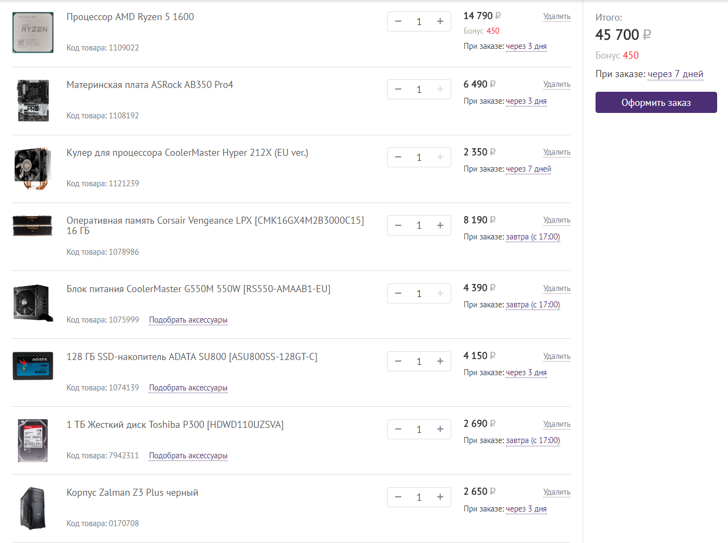Increase quantity of AMD Ryzen 5 1600
Image resolution: width=728 pixels, height=543 pixels.
(x=440, y=21)
